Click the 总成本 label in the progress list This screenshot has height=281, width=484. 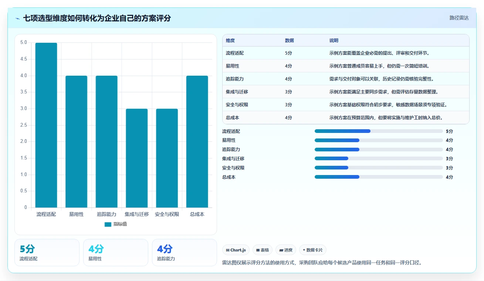click(229, 177)
